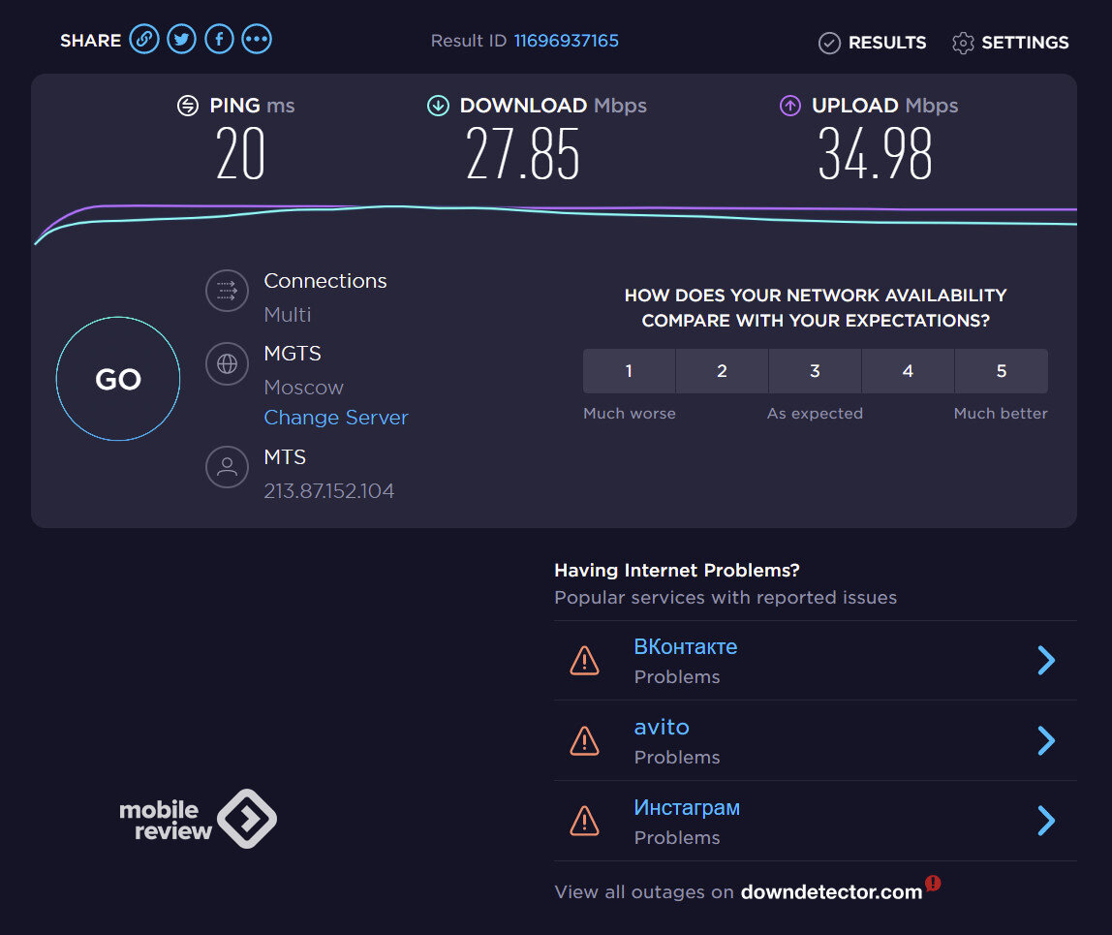Rate network availability 2

(722, 371)
